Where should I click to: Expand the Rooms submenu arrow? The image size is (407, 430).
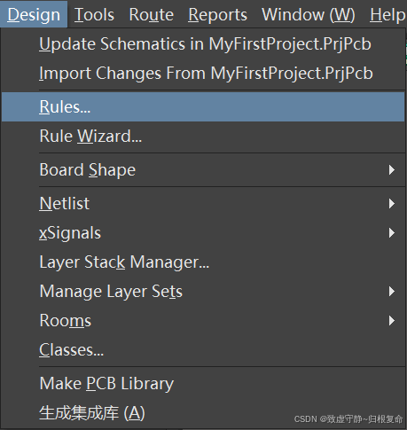tap(392, 321)
